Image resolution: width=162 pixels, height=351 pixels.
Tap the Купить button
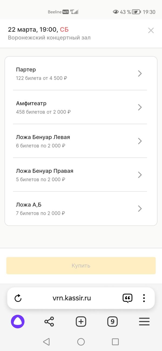click(81, 266)
